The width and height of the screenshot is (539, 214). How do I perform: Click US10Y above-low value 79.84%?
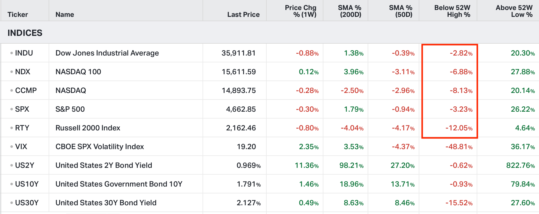pos(523,184)
